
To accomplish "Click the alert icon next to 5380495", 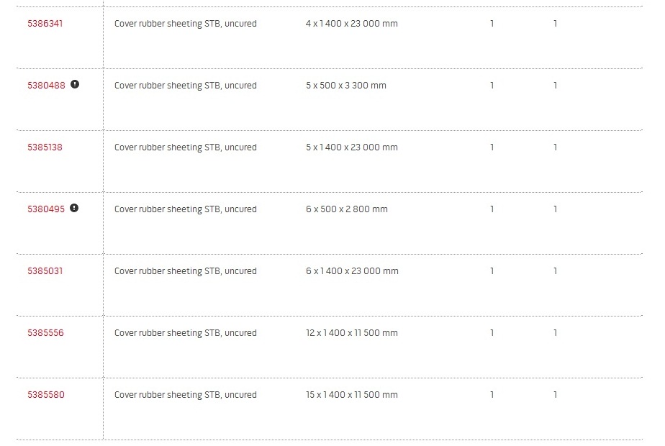I will click(x=74, y=208).
